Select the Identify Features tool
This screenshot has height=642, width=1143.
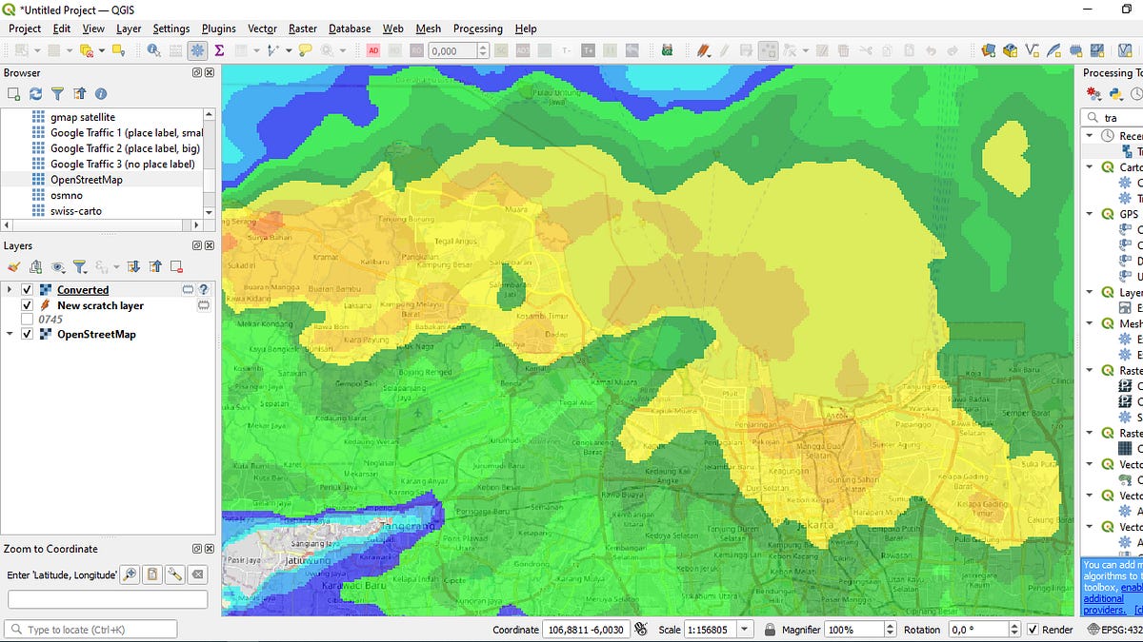point(151,51)
